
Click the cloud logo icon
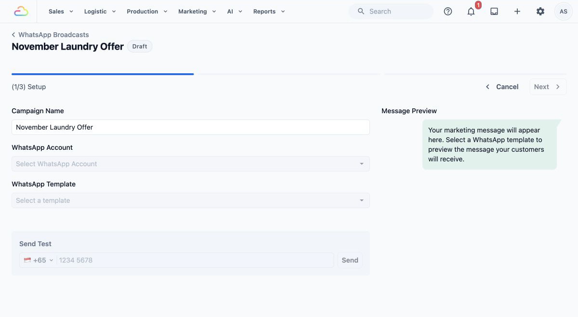pos(21,11)
